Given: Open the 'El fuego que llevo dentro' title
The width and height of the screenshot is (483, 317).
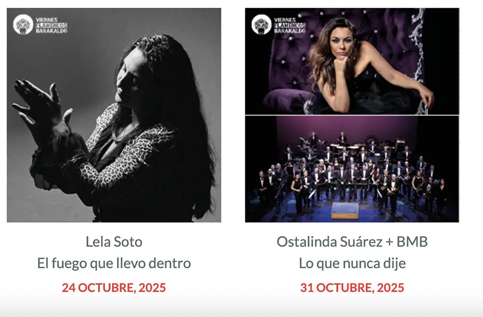Looking at the screenshot, I should pyautogui.click(x=114, y=263).
